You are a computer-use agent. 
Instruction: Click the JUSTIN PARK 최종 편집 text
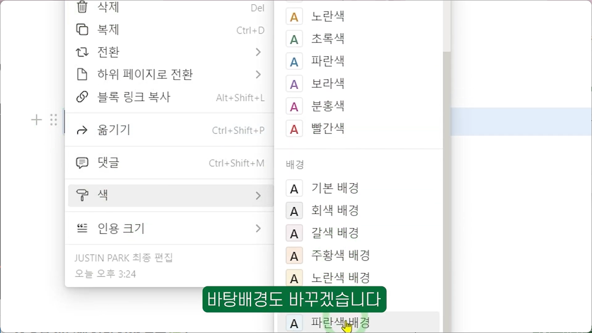[123, 258]
